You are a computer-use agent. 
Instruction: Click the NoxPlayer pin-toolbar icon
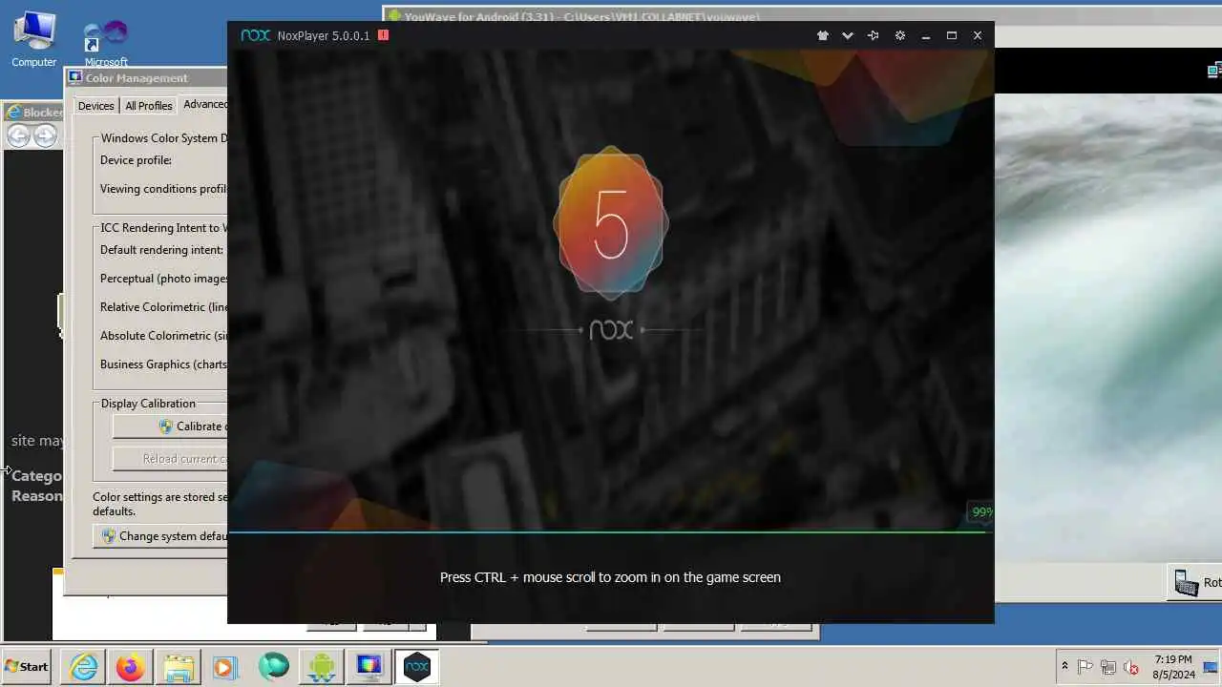coord(873,35)
